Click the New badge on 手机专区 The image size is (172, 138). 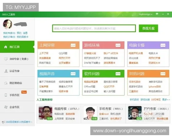24,92
